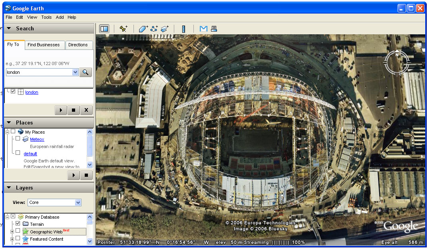Screen dimensions: 430x251
Task: Uncheck the london search result checkbox
Action: tap(13, 91)
